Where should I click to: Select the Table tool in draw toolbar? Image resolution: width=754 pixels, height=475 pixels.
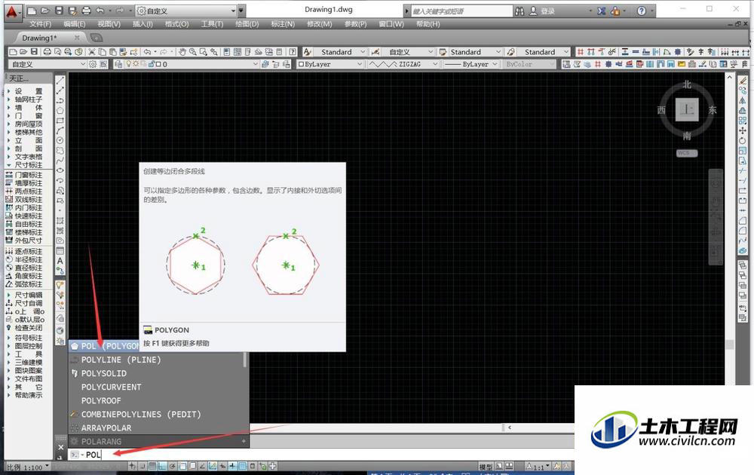click(x=60, y=250)
